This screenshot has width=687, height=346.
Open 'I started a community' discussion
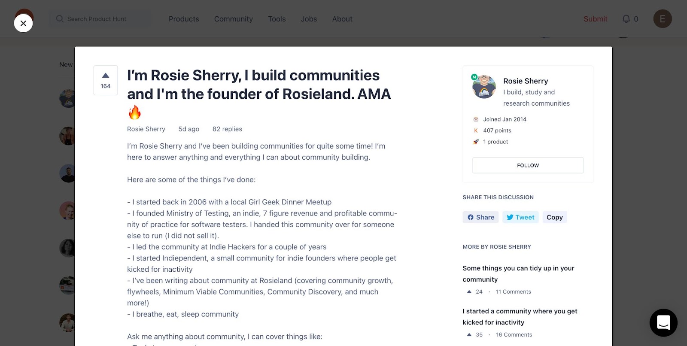520,316
